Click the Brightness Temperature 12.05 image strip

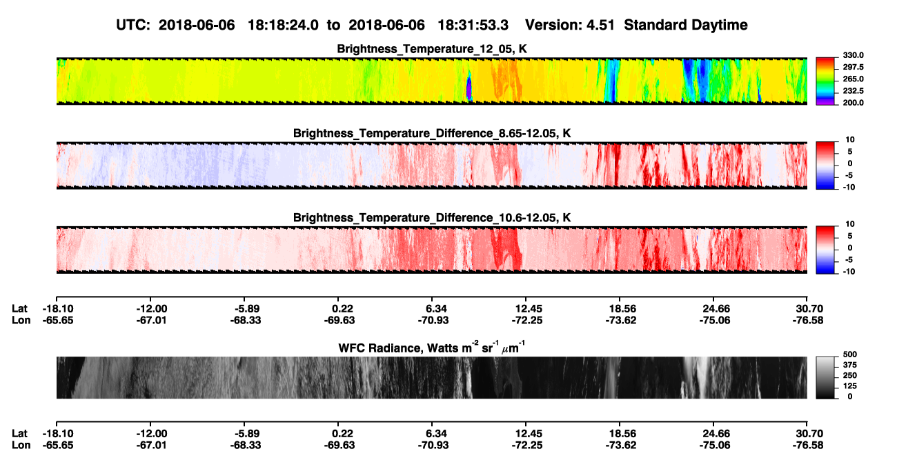coord(431,81)
